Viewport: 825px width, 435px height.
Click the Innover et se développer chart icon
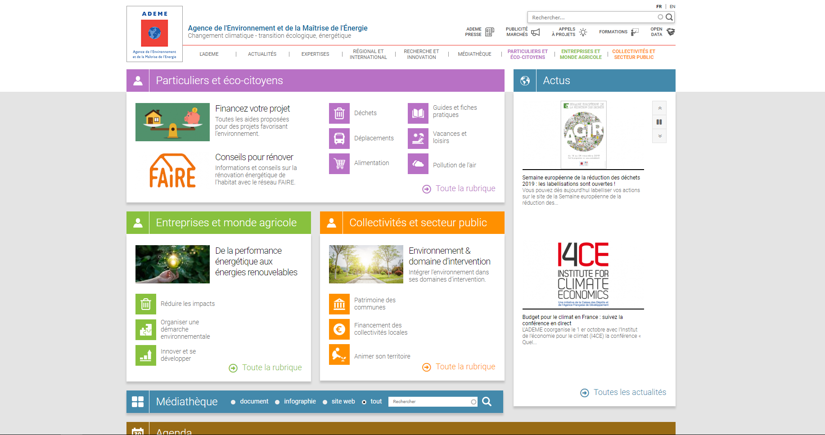point(146,355)
